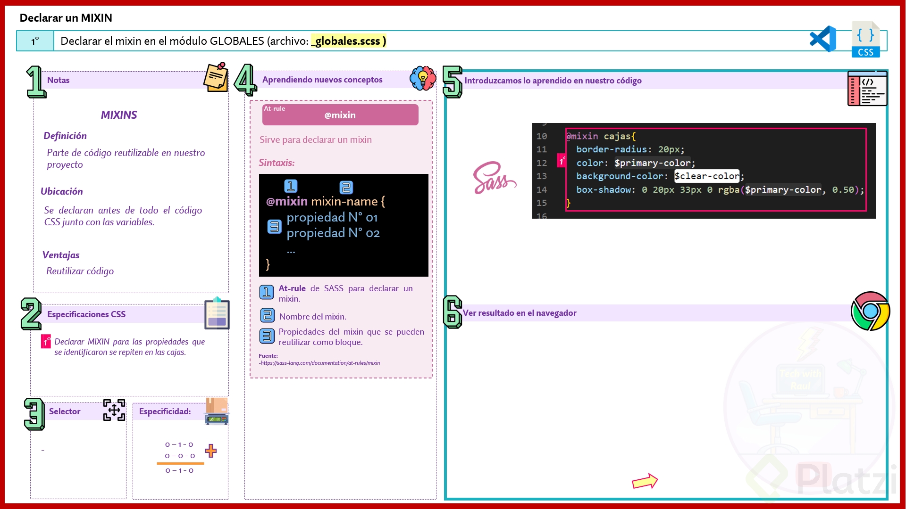Select the crosshair selector icon
Image resolution: width=906 pixels, height=509 pixels.
[x=114, y=410]
